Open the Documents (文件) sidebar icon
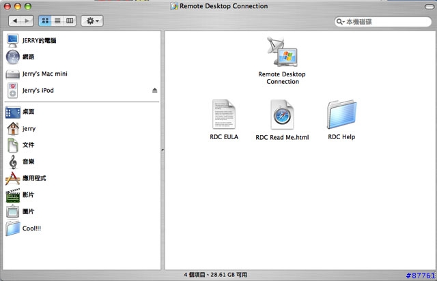The height and width of the screenshot is (281, 437). pyautogui.click(x=13, y=145)
